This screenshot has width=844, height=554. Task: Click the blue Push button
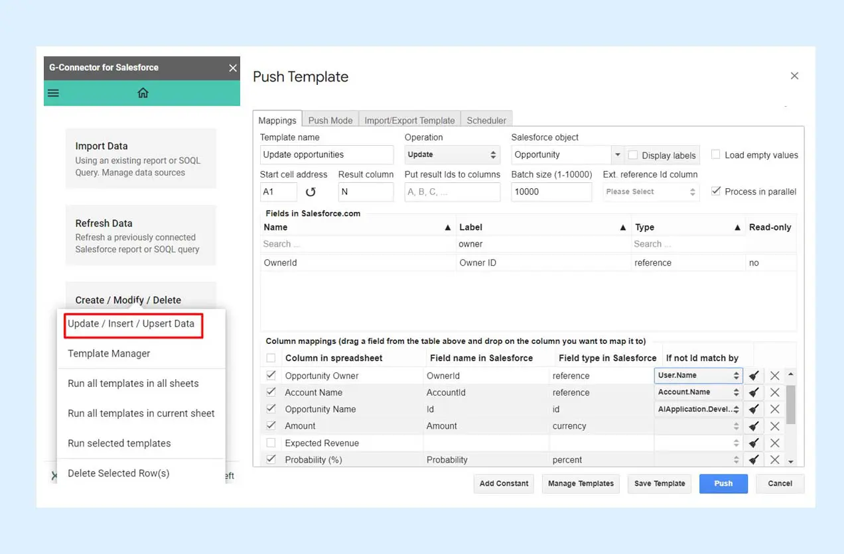[x=723, y=484]
